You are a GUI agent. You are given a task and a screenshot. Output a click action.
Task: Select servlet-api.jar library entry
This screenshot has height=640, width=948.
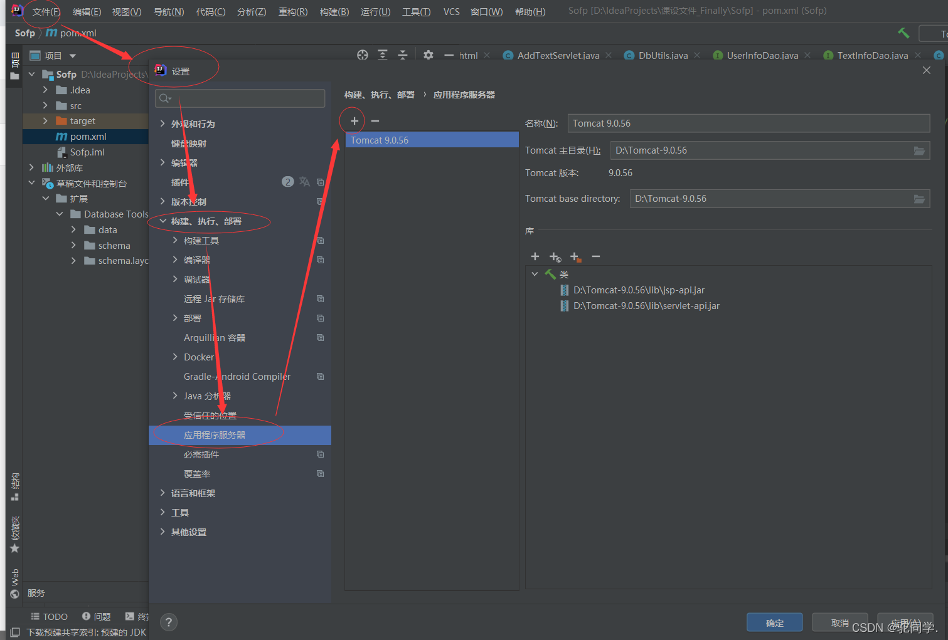646,306
